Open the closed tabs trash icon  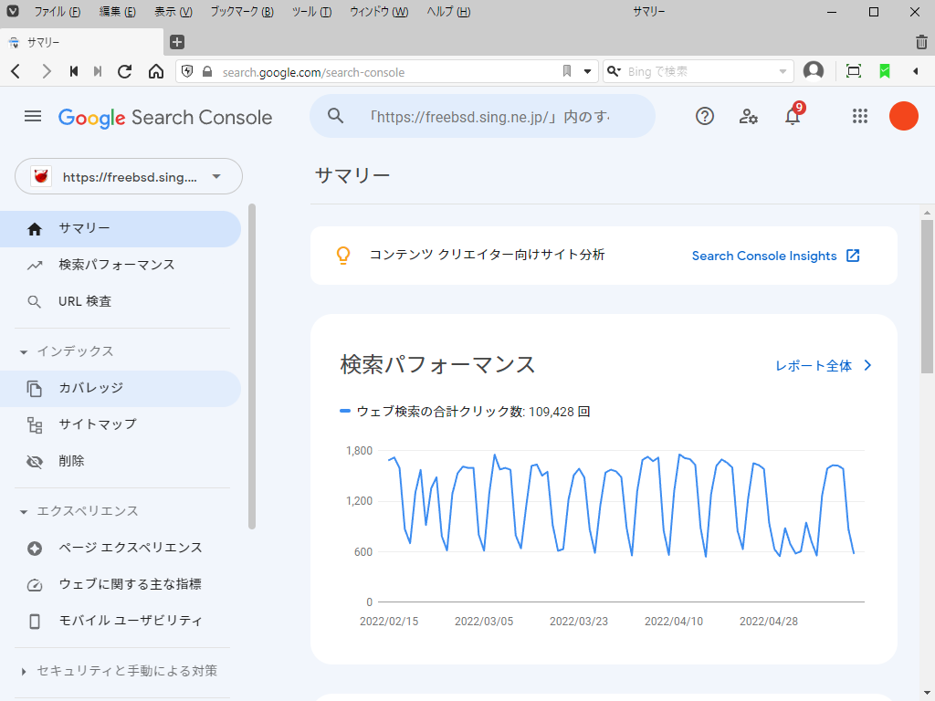coord(921,42)
